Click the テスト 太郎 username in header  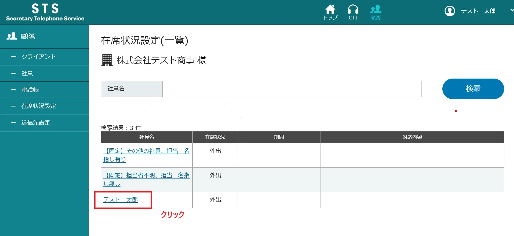pos(478,11)
